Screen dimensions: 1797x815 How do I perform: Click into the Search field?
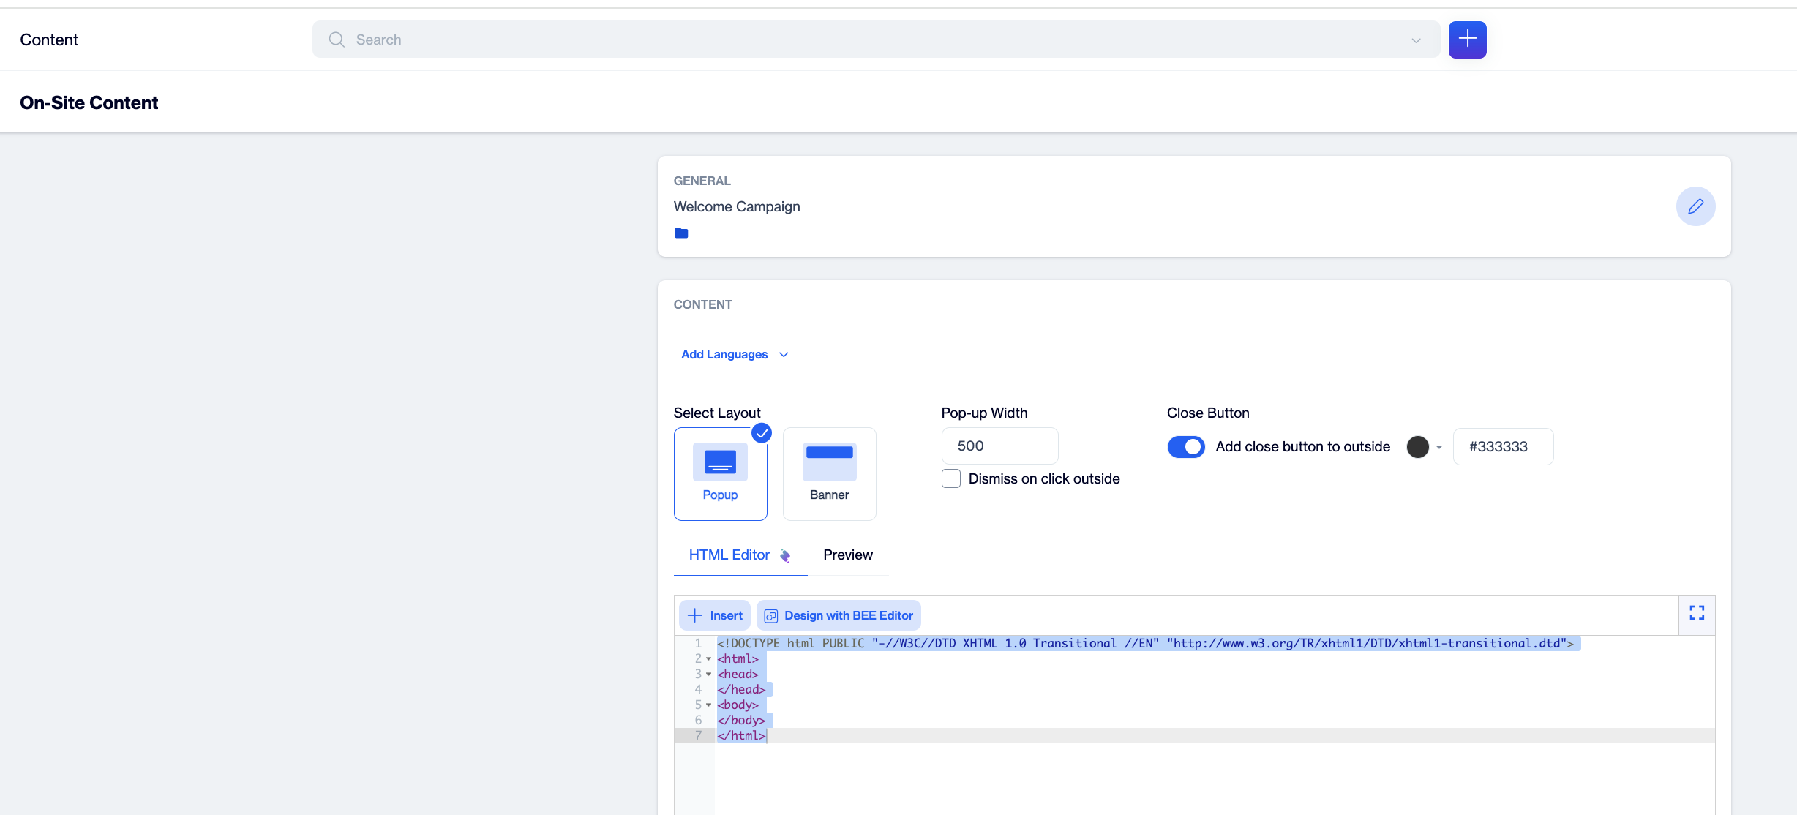(x=876, y=40)
